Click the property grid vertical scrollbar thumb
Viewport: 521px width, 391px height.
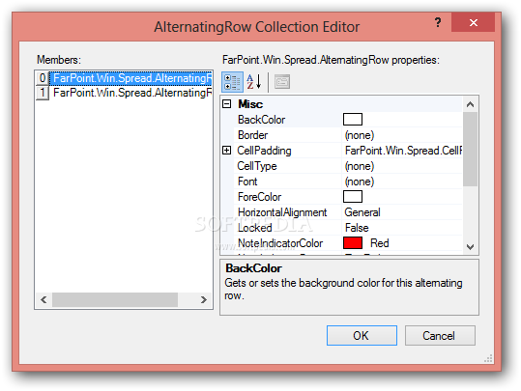pyautogui.click(x=470, y=149)
